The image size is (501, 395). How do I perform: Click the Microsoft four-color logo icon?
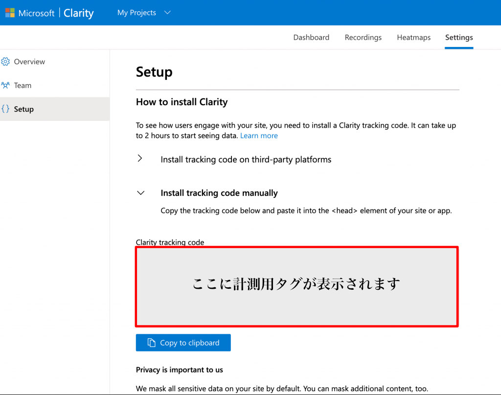[x=10, y=13]
